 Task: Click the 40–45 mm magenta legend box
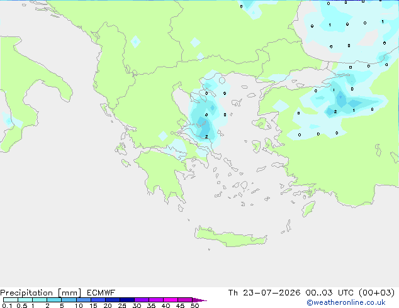[171, 300]
